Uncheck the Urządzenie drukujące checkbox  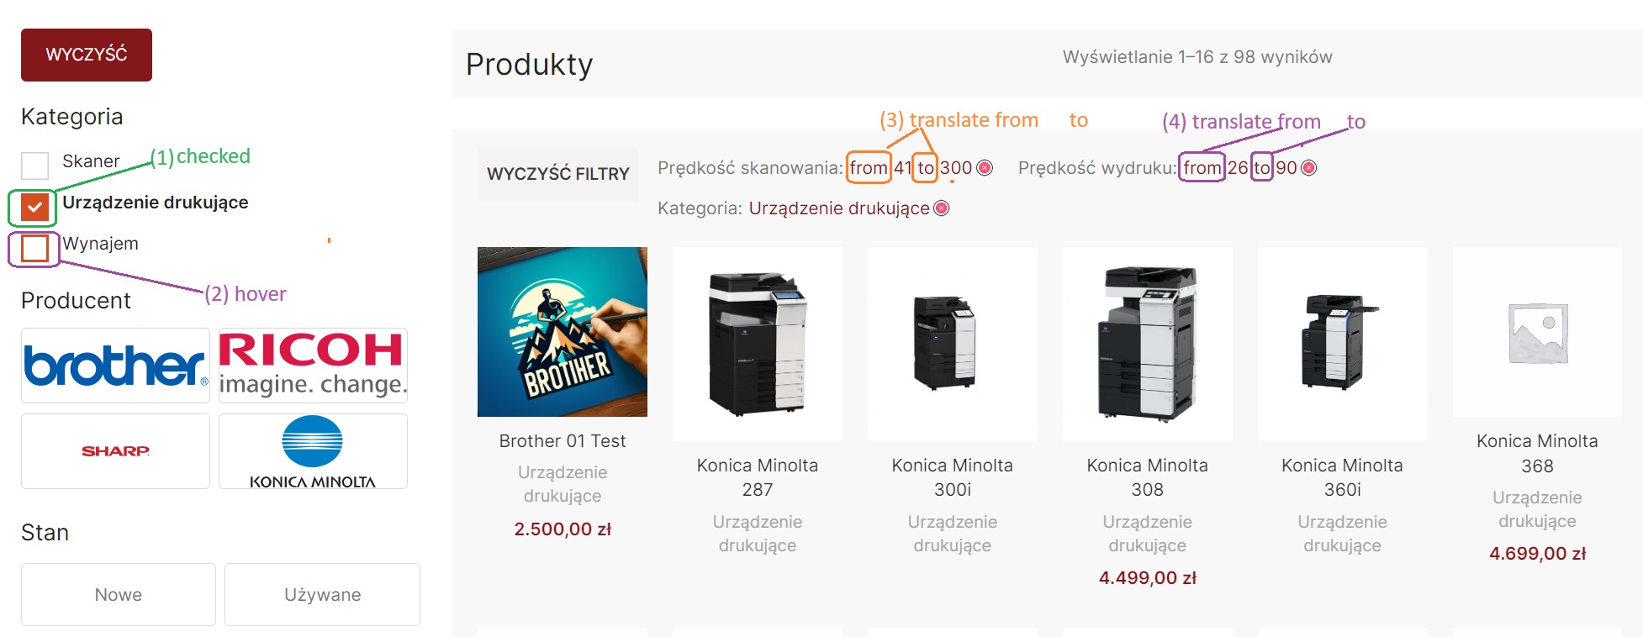pos(34,207)
